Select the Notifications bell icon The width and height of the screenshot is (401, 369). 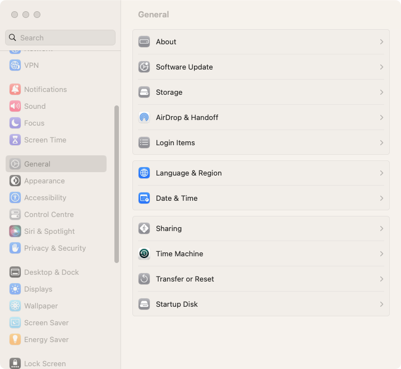(15, 89)
